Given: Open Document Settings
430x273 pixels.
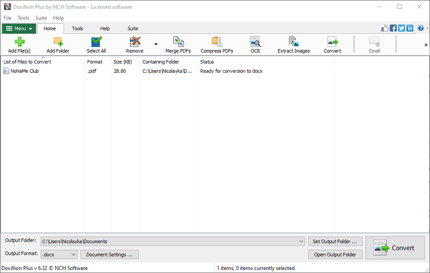Looking at the screenshot, I should tap(109, 255).
